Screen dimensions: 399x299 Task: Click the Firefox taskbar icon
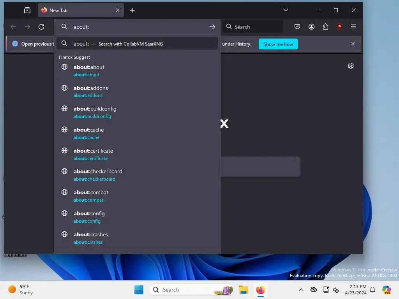click(260, 290)
